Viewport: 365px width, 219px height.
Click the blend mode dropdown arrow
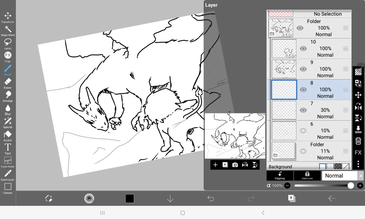pos(361,176)
